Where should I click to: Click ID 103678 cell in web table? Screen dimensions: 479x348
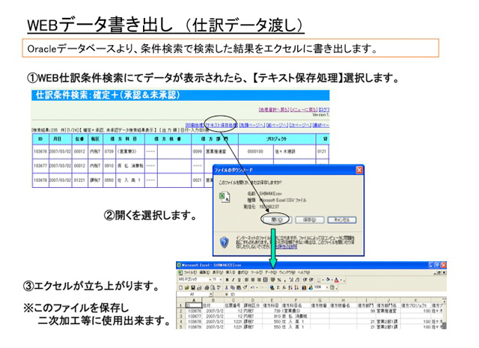tap(40, 180)
